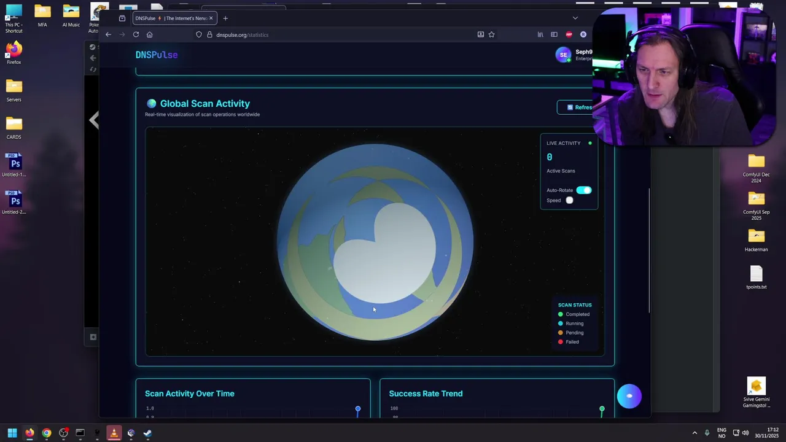Open the ABP adblock extension
Screen dimensions: 786x442
pyautogui.click(x=569, y=34)
